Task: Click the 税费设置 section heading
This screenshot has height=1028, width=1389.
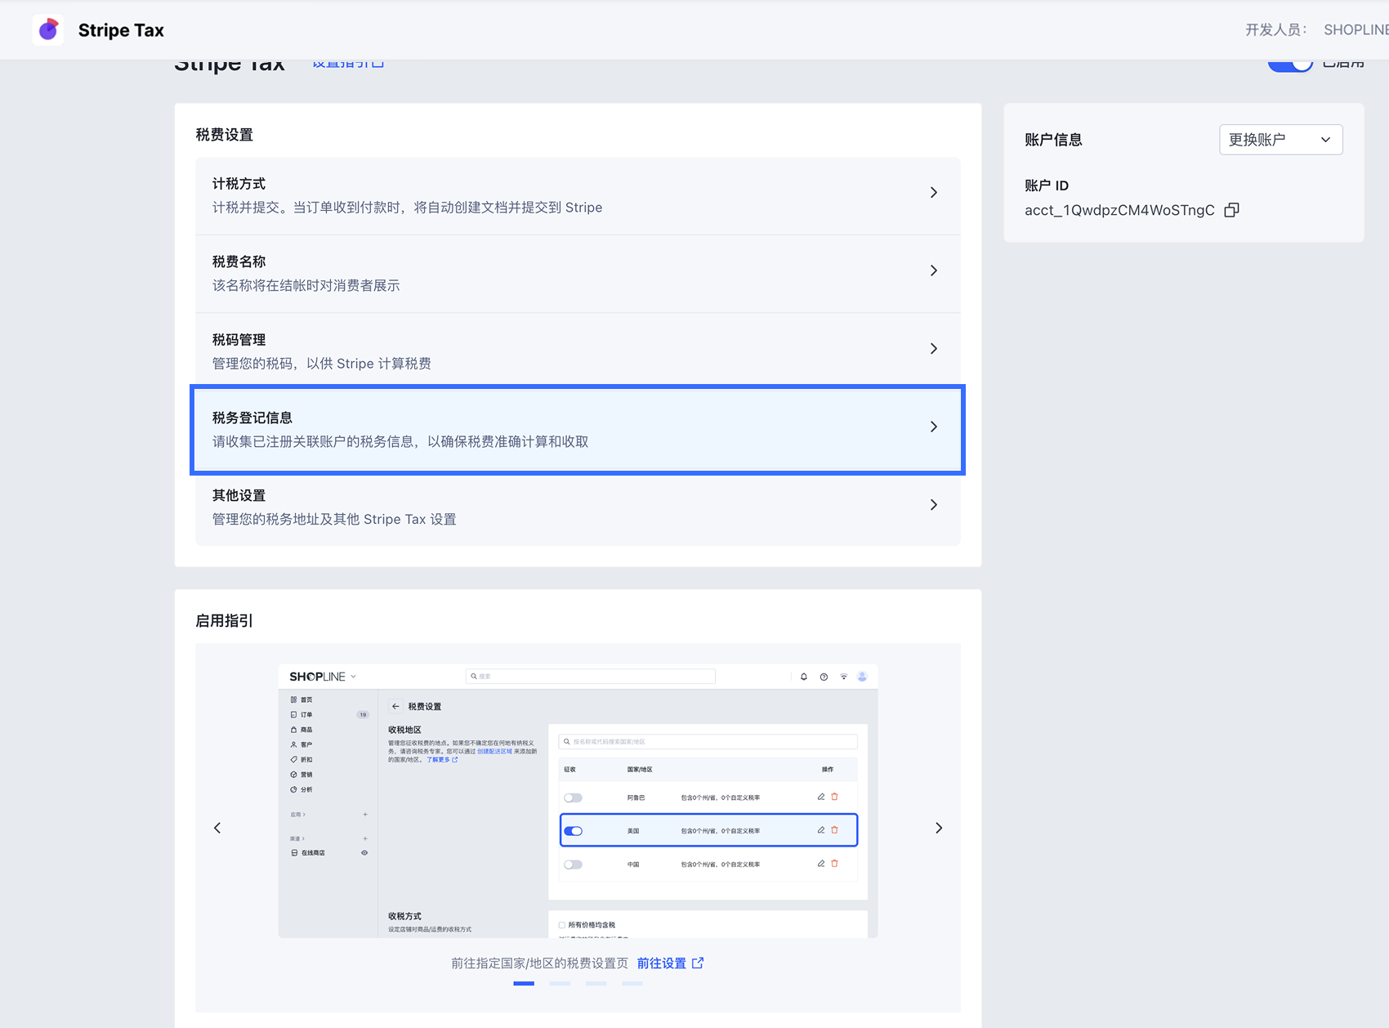Action: [x=225, y=135]
